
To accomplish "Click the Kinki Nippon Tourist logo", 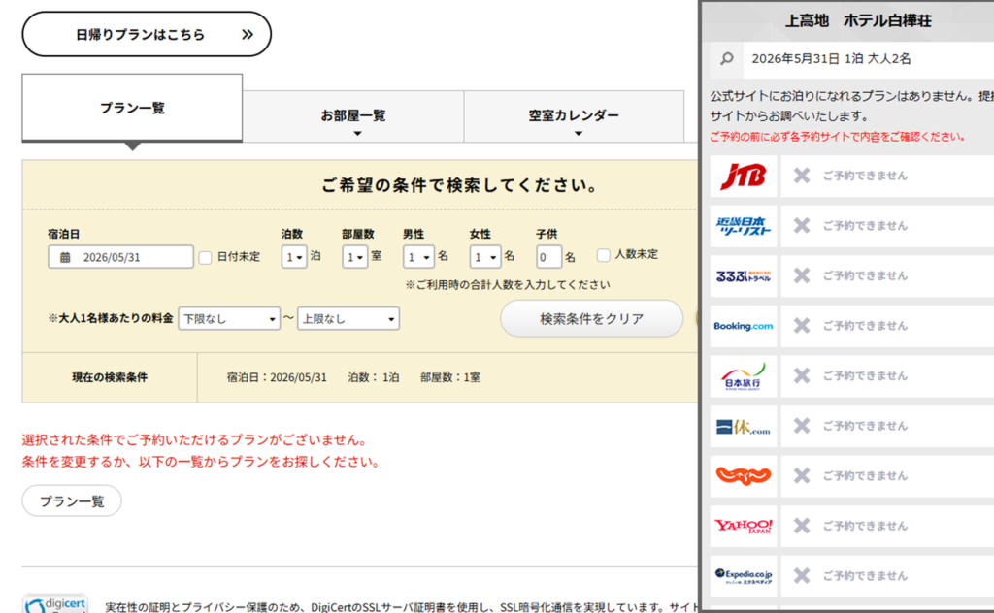I will tap(743, 226).
